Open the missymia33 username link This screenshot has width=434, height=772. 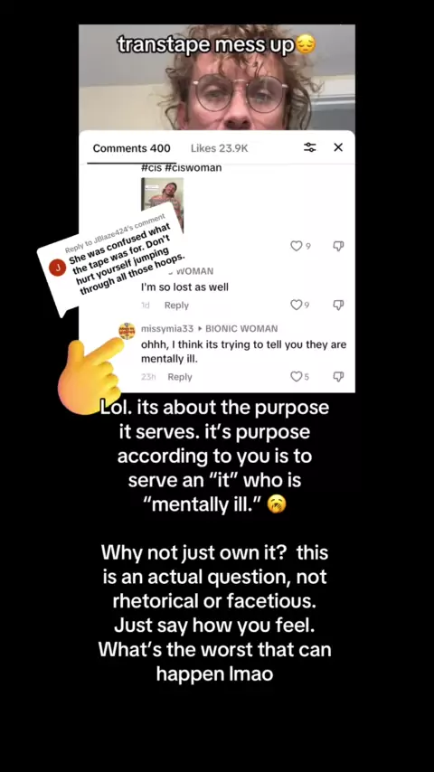point(167,328)
